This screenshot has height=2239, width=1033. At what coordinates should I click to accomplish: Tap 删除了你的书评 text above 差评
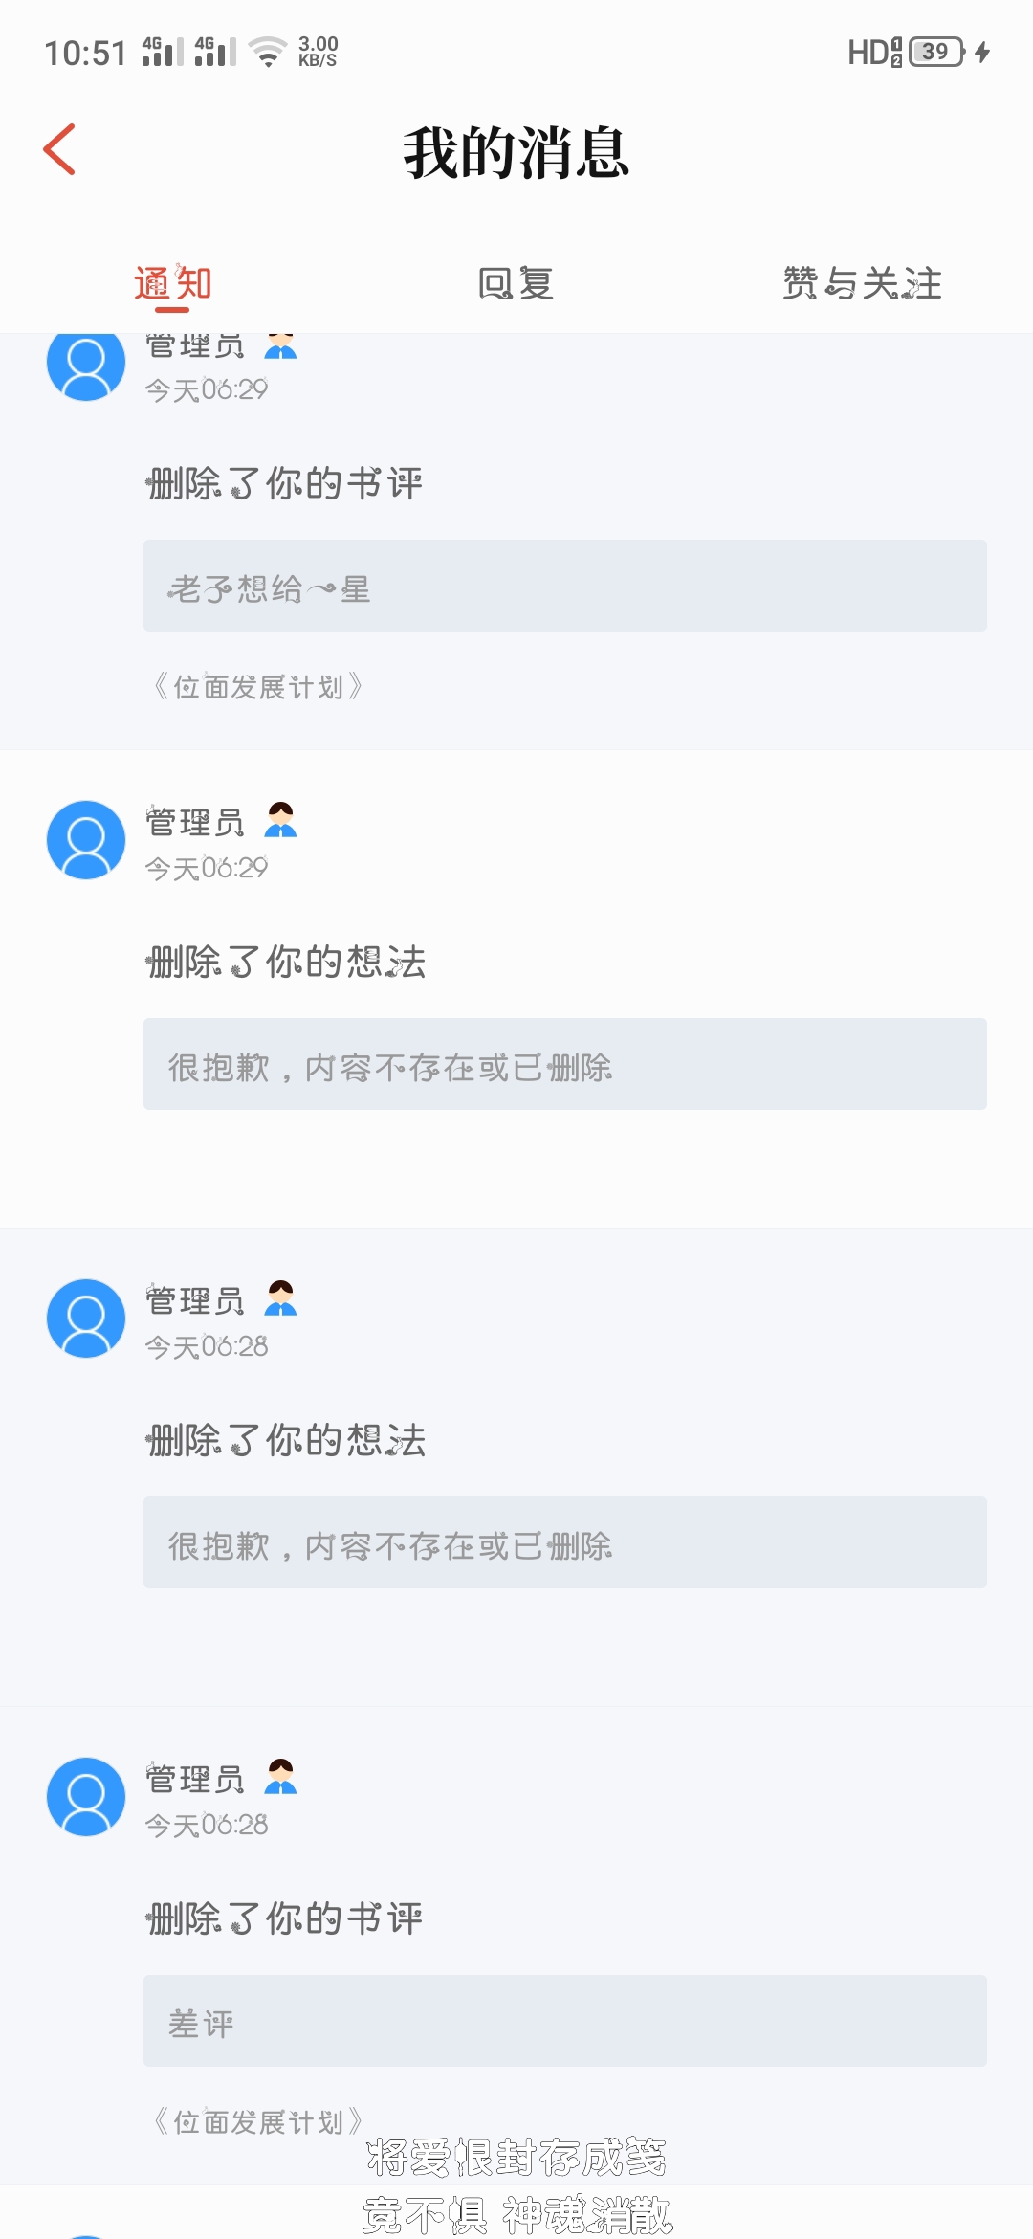click(x=284, y=1918)
